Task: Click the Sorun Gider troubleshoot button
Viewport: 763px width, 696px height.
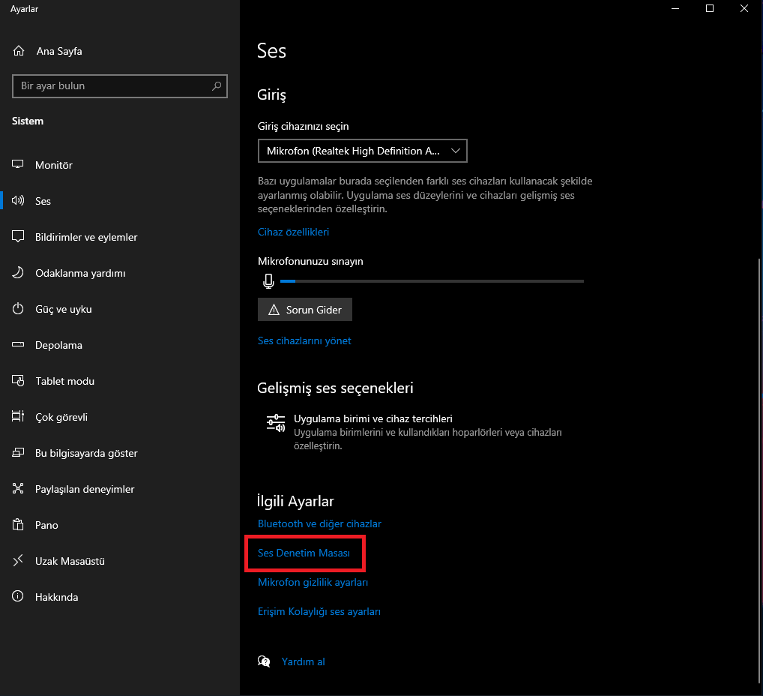Action: tap(304, 310)
